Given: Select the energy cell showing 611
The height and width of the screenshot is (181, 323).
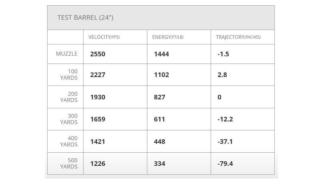Looking at the screenshot, I should 160,119.
